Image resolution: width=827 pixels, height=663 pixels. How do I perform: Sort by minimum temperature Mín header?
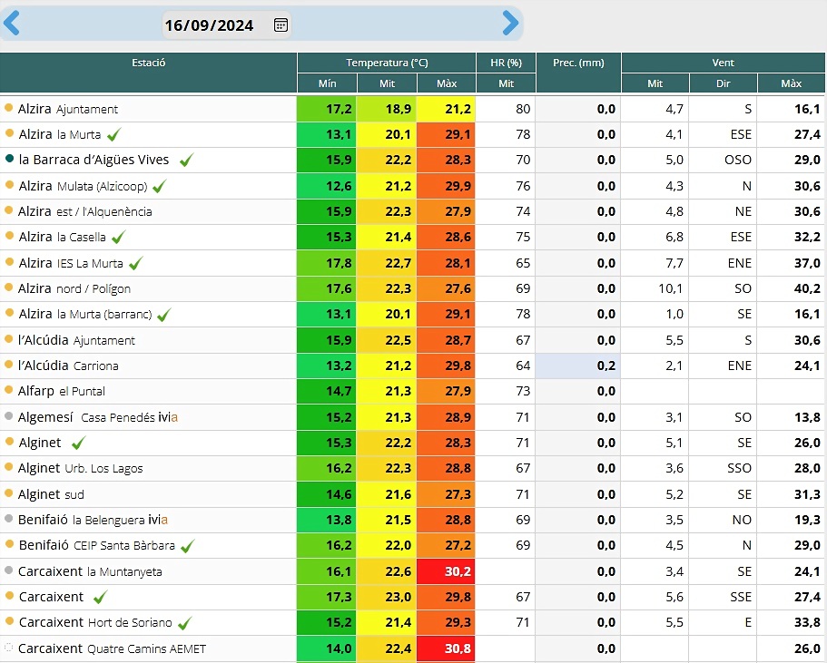[x=327, y=83]
